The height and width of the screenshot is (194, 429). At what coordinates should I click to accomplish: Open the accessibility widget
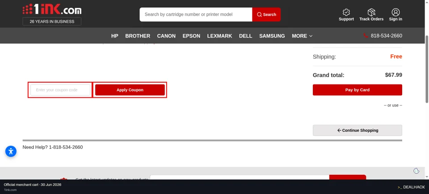11,152
